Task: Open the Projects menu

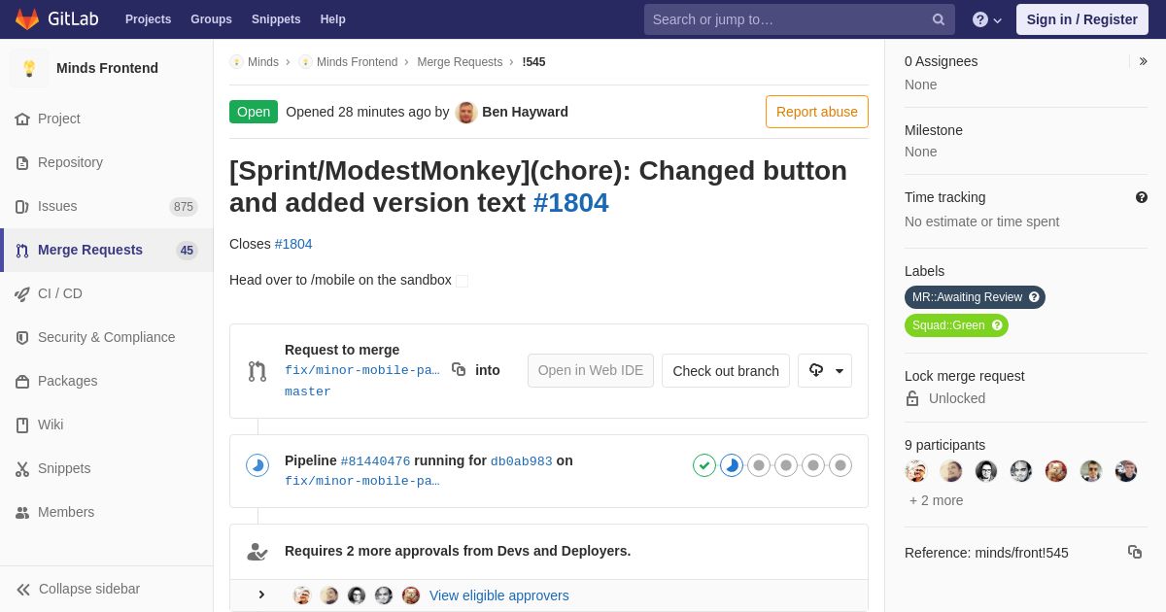Action: coord(148,19)
